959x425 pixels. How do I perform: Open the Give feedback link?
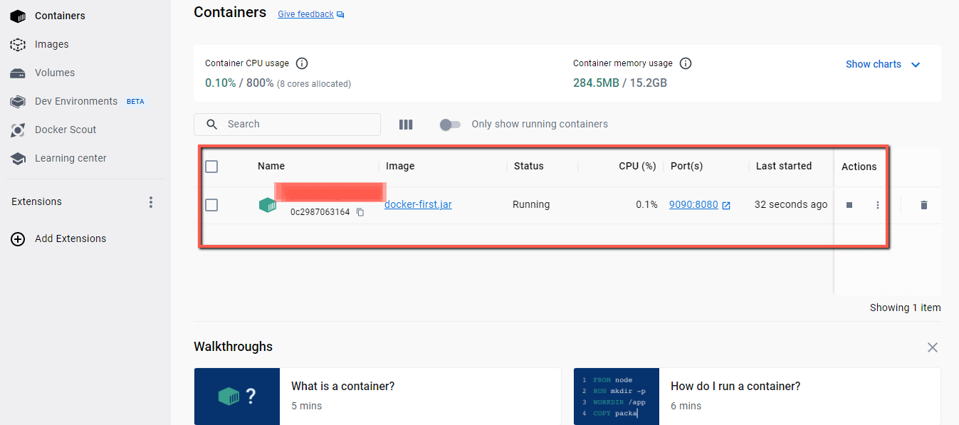305,14
